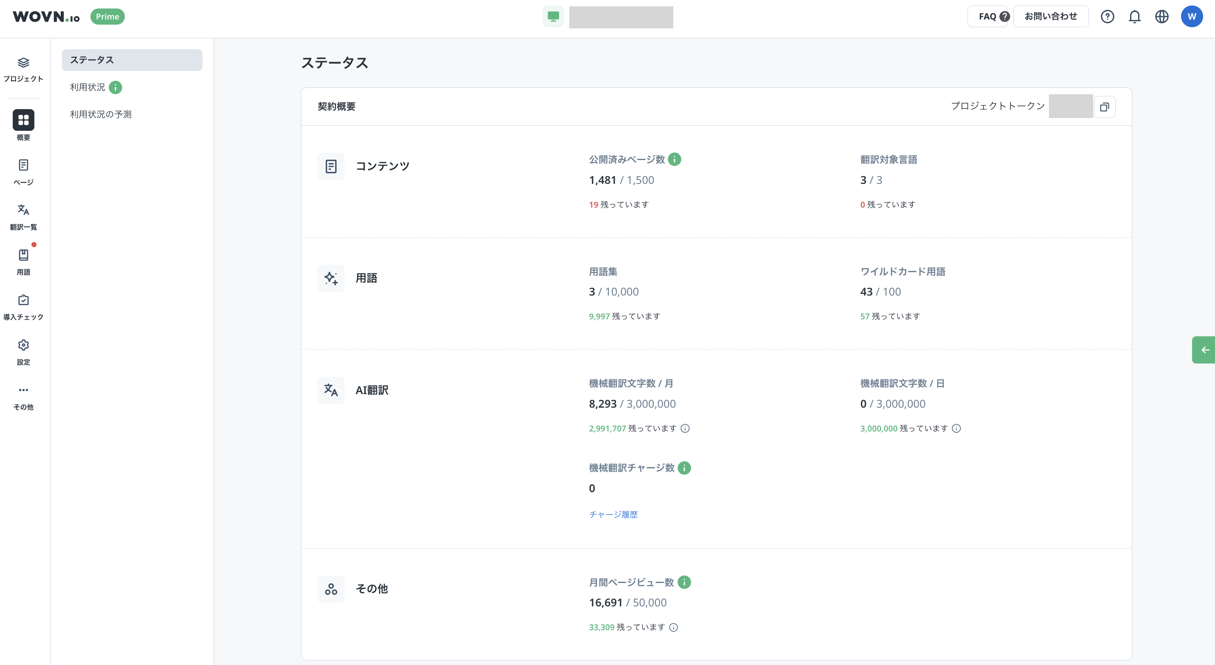The image size is (1215, 665).
Task: Show info tooltip for 公開済みページ数
Action: point(675,159)
